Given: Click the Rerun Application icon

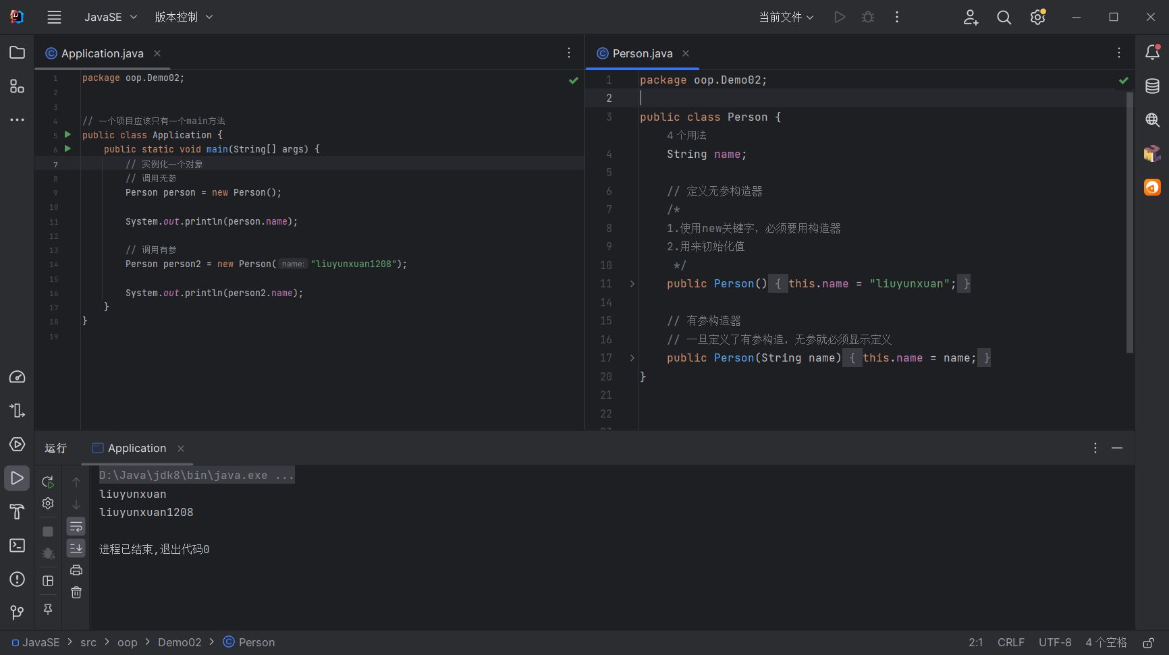Looking at the screenshot, I should 48,482.
